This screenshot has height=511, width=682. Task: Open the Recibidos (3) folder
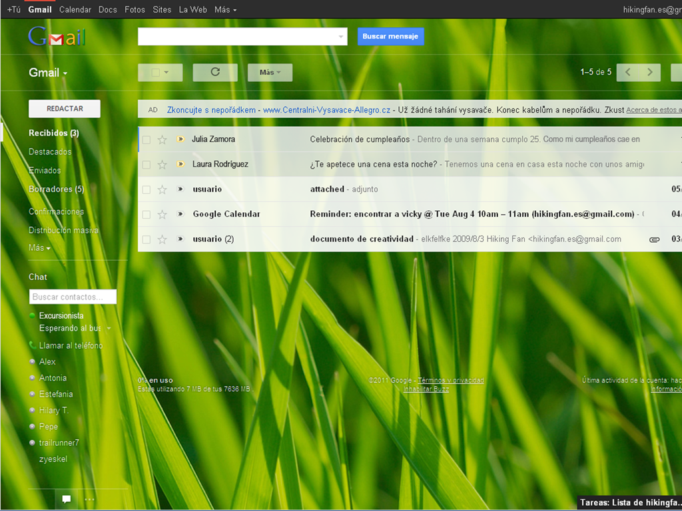(x=54, y=133)
